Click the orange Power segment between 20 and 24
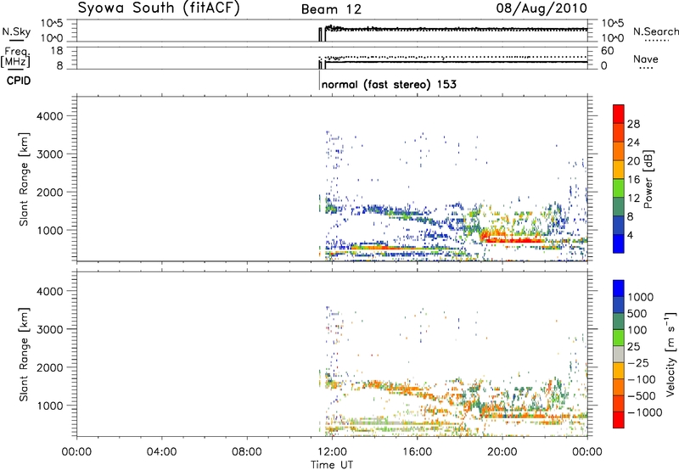 pos(619,151)
